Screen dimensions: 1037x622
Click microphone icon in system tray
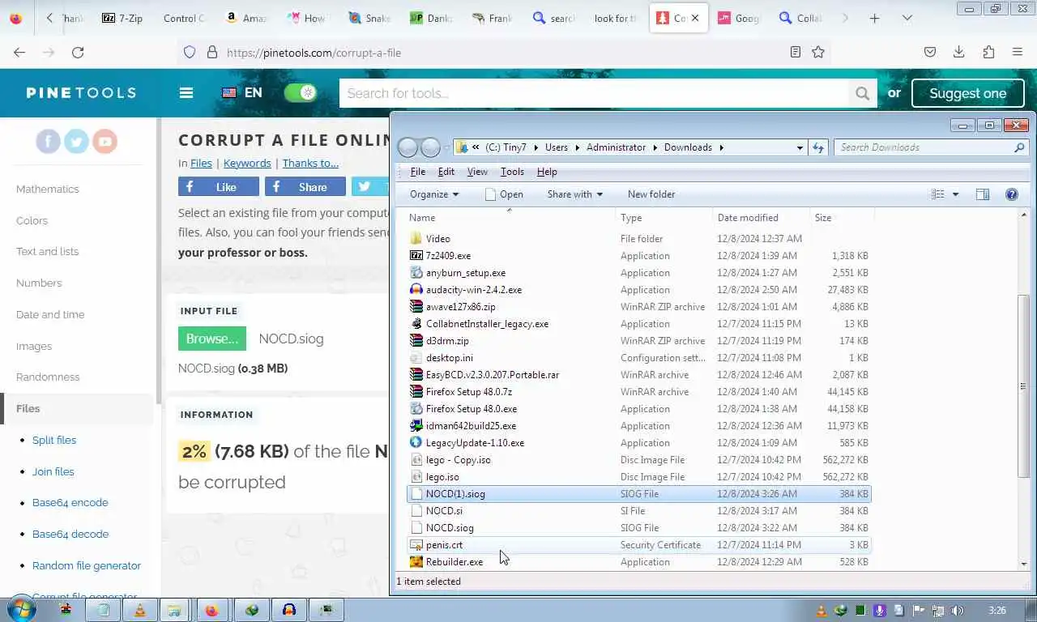[x=880, y=611]
